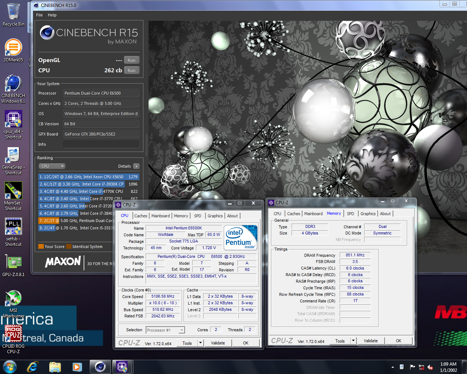The width and height of the screenshot is (467, 374).
Task: Switch to Graphics tab in right CPU-Z
Action: [x=368, y=214]
